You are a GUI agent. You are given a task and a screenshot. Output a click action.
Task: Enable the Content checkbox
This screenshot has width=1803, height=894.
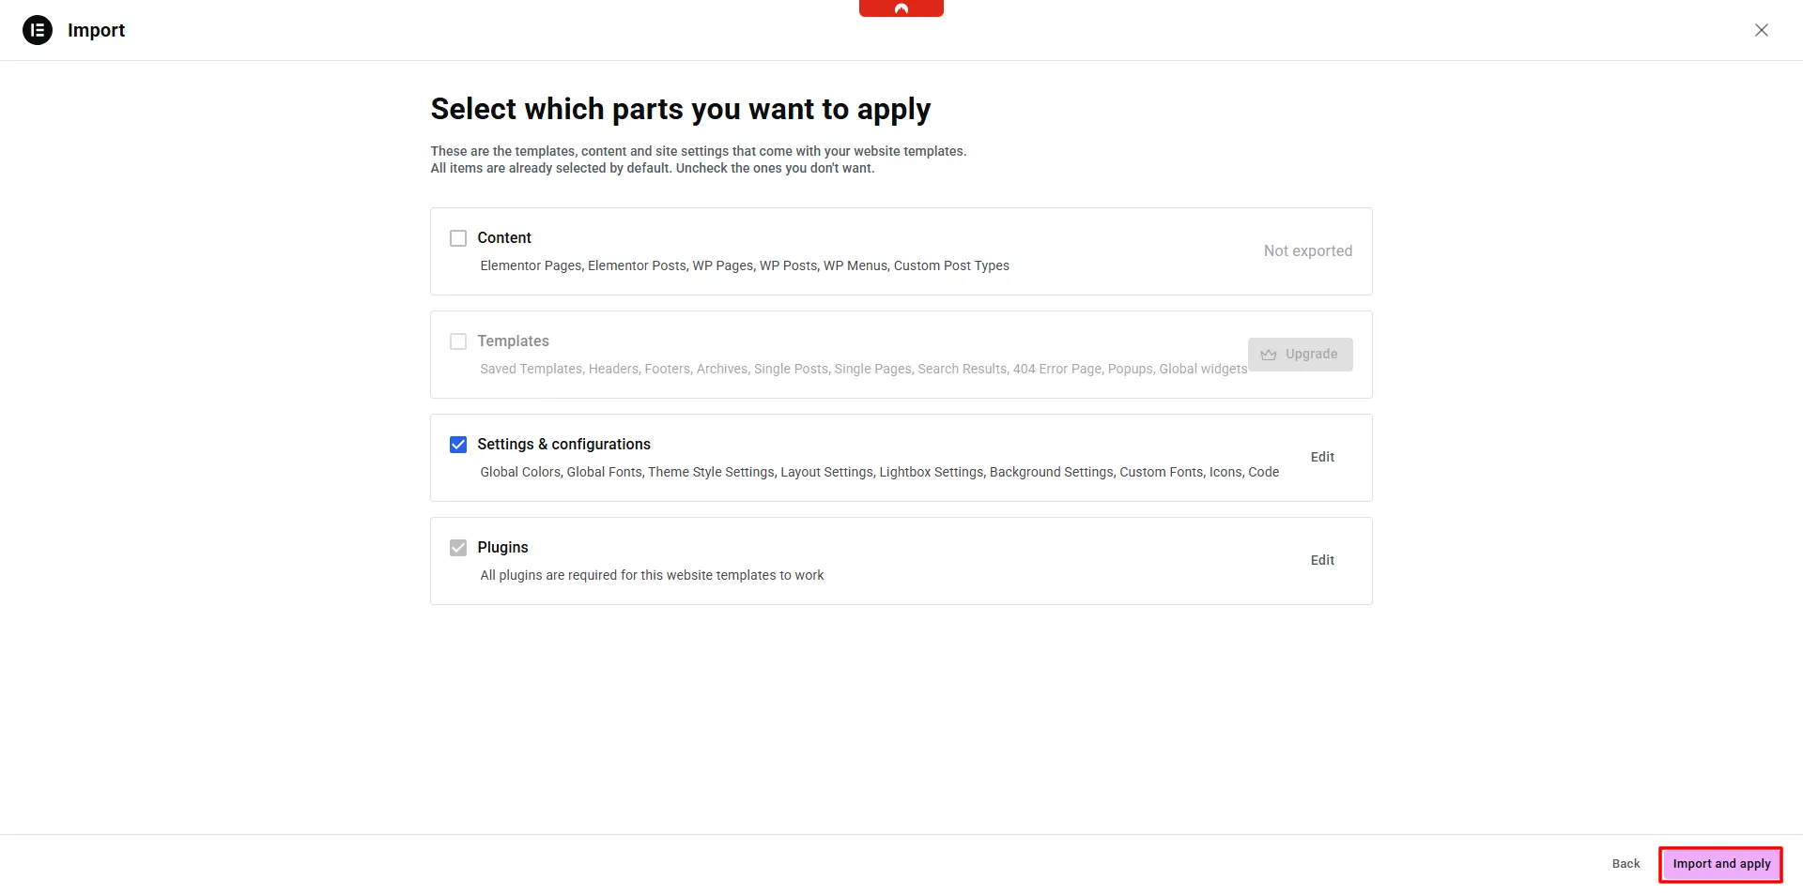coord(458,238)
